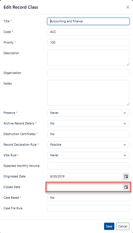This screenshot has width=133, height=233.
Task: Focus the Title field
Action: tap(88, 21)
